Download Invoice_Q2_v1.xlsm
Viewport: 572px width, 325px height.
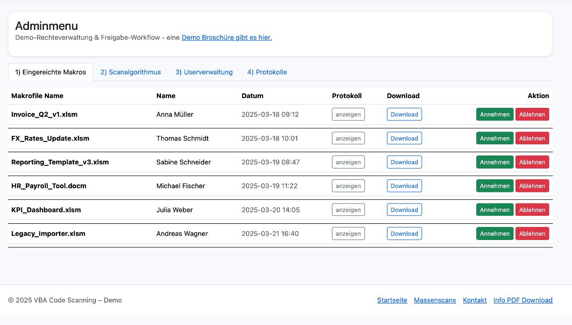(404, 114)
